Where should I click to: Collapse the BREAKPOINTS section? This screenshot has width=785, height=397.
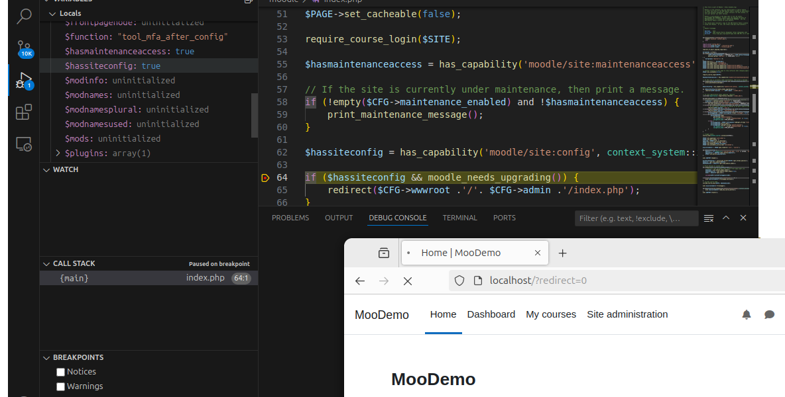pos(46,357)
